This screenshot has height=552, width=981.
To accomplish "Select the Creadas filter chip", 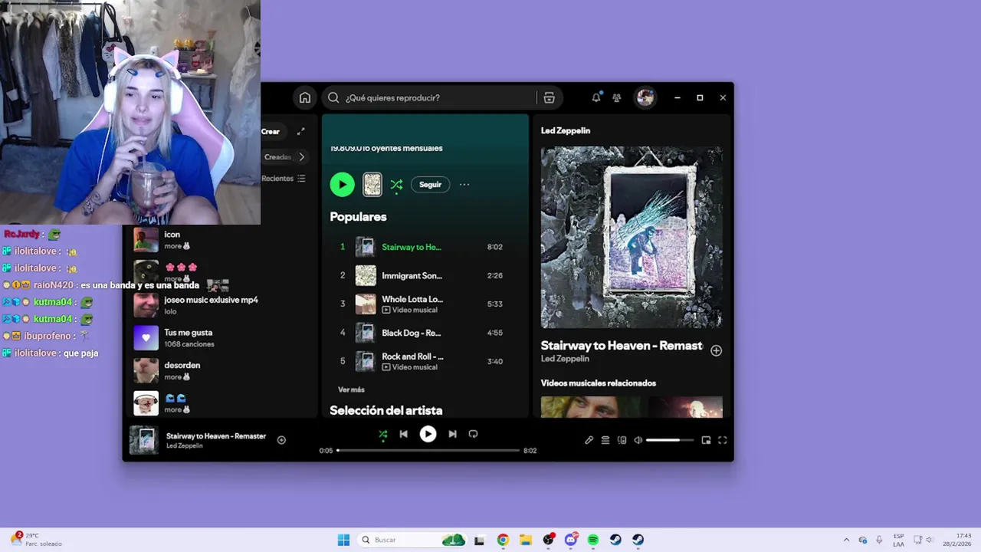I will point(277,156).
